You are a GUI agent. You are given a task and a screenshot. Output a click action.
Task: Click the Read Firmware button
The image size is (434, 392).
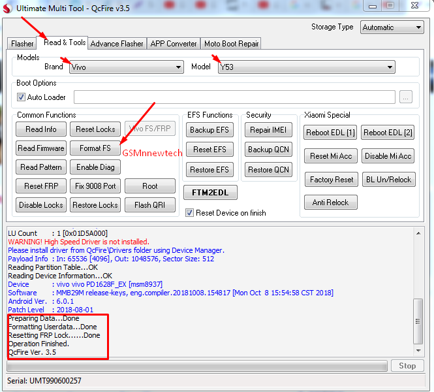tap(41, 148)
